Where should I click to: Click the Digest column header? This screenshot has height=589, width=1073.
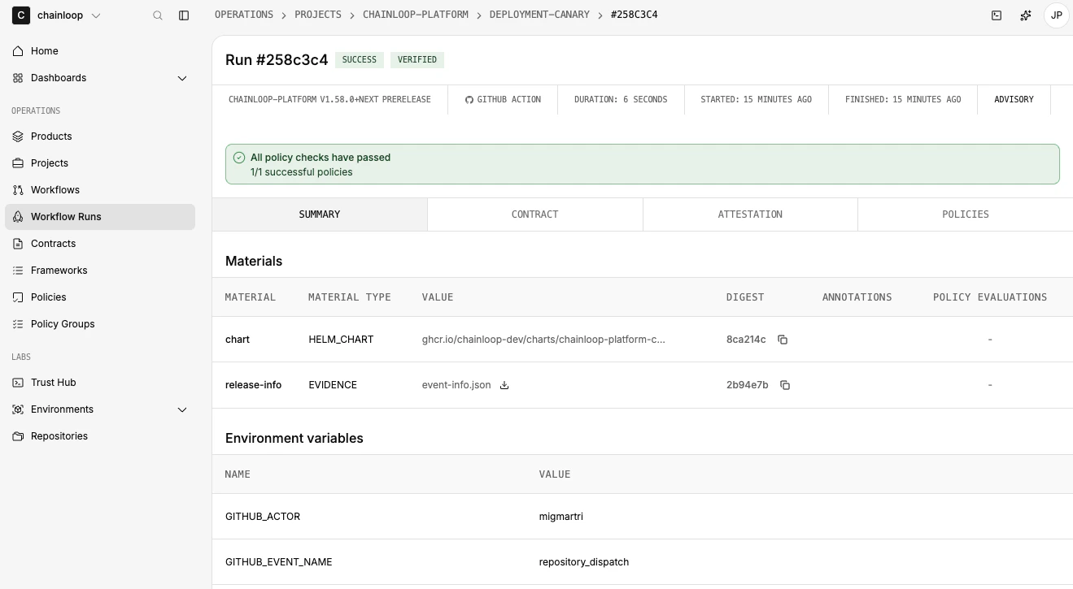[745, 297]
